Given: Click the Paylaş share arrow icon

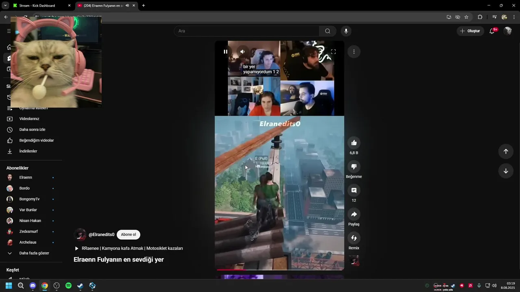Looking at the screenshot, I should click(x=354, y=214).
